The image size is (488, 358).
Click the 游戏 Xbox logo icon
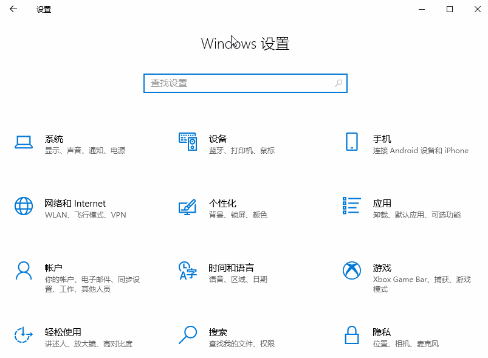point(351,270)
